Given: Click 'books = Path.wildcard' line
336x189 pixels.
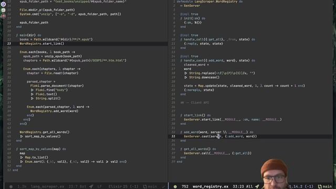Looking at the screenshot, I should point(56,39).
